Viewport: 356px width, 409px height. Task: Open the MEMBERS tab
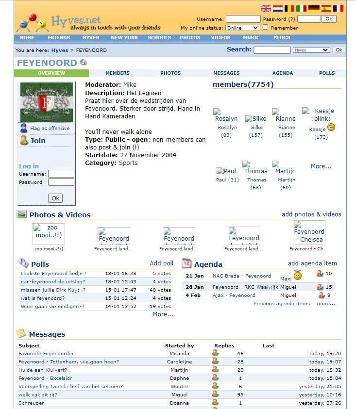(x=118, y=73)
